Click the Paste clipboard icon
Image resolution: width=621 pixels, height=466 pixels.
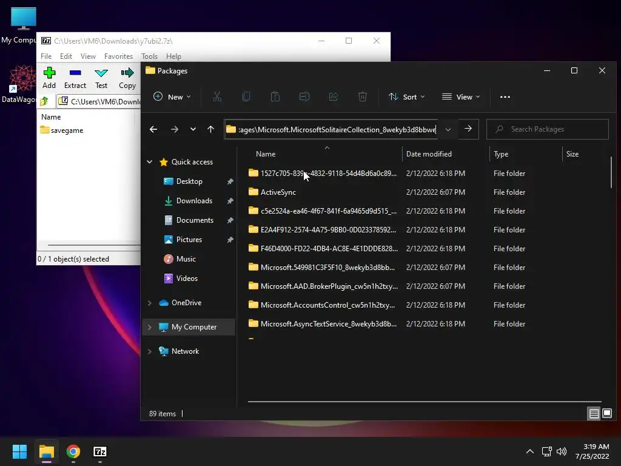pos(275,96)
